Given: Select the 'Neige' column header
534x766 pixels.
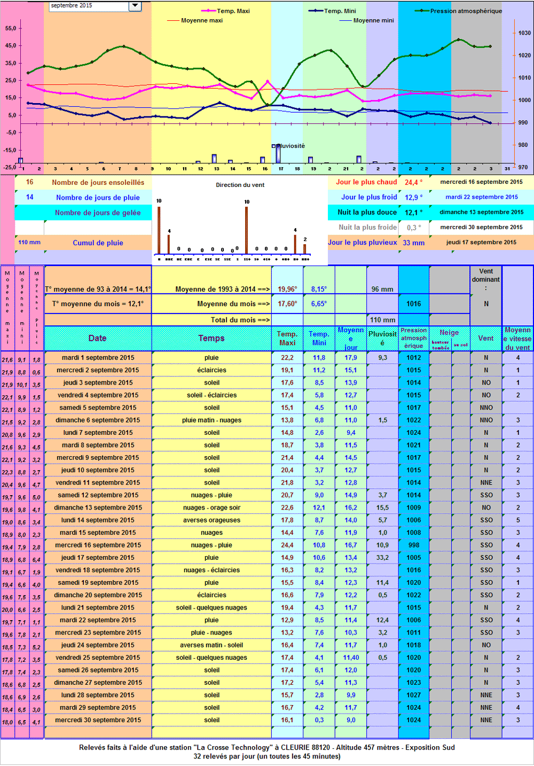Looking at the screenshot, I should [x=449, y=332].
